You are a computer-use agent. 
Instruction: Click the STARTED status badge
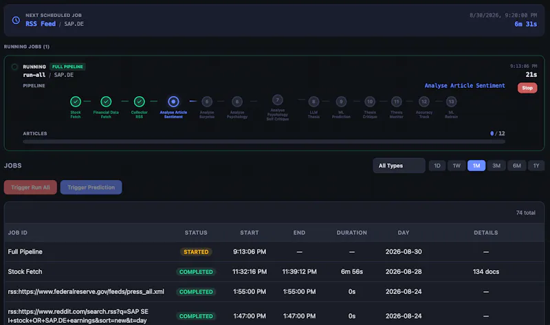click(196, 251)
